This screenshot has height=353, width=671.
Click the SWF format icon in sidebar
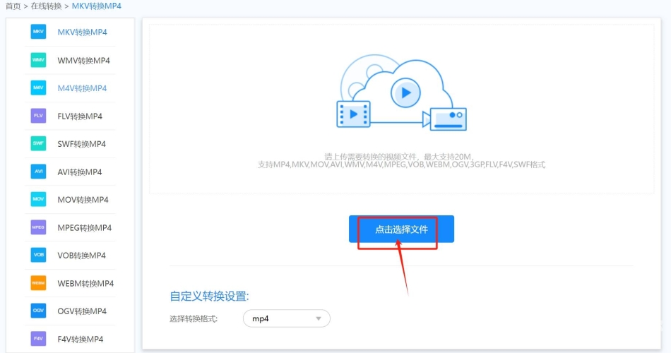click(38, 143)
